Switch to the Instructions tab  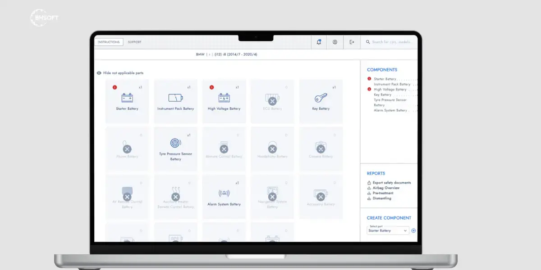[109, 42]
